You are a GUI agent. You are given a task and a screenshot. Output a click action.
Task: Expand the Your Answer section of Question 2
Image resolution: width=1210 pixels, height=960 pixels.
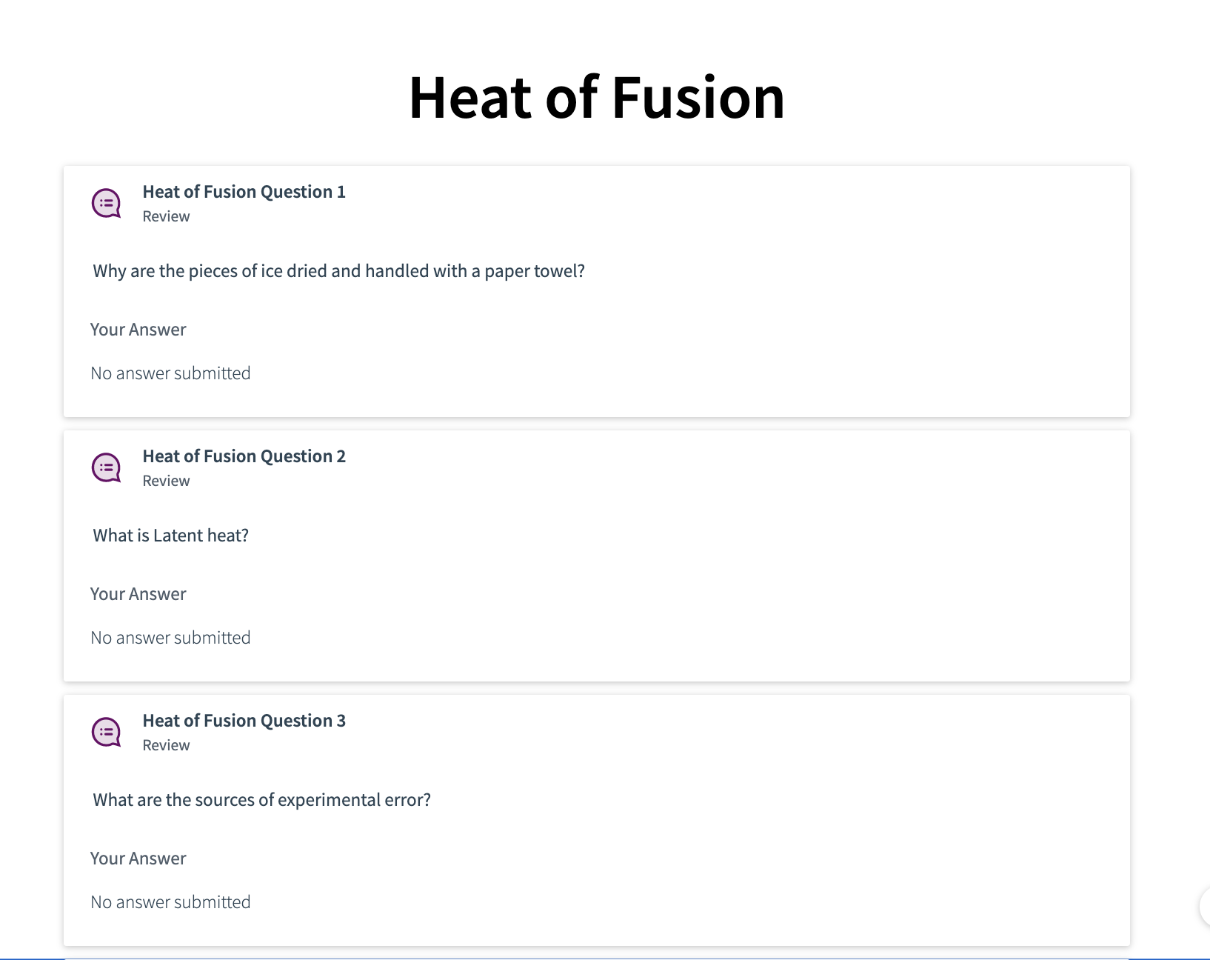pos(138,593)
